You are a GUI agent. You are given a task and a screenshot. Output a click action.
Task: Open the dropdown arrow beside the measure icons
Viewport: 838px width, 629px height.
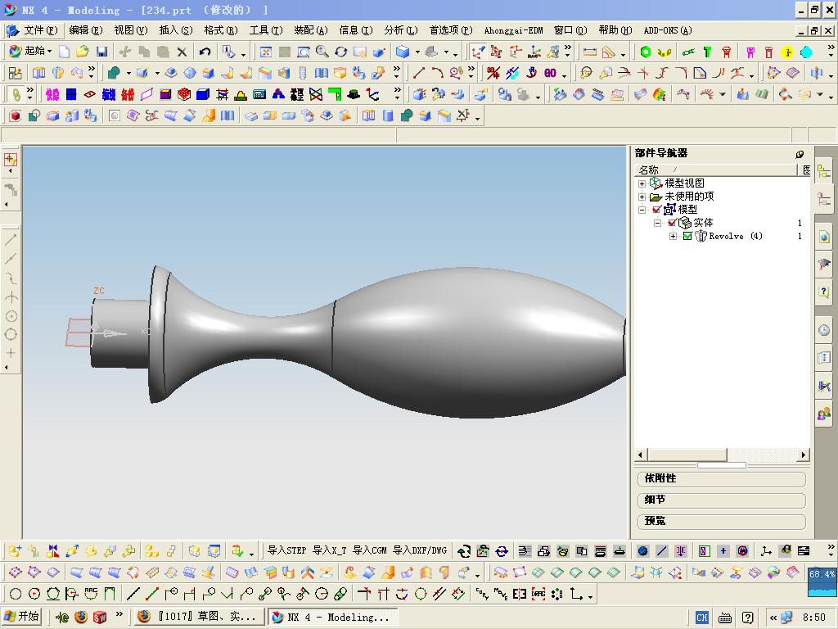[623, 53]
